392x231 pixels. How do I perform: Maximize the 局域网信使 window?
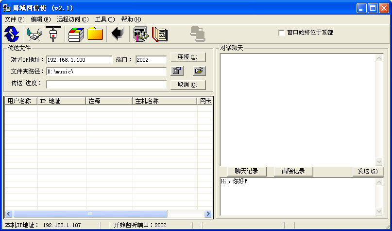[373, 8]
